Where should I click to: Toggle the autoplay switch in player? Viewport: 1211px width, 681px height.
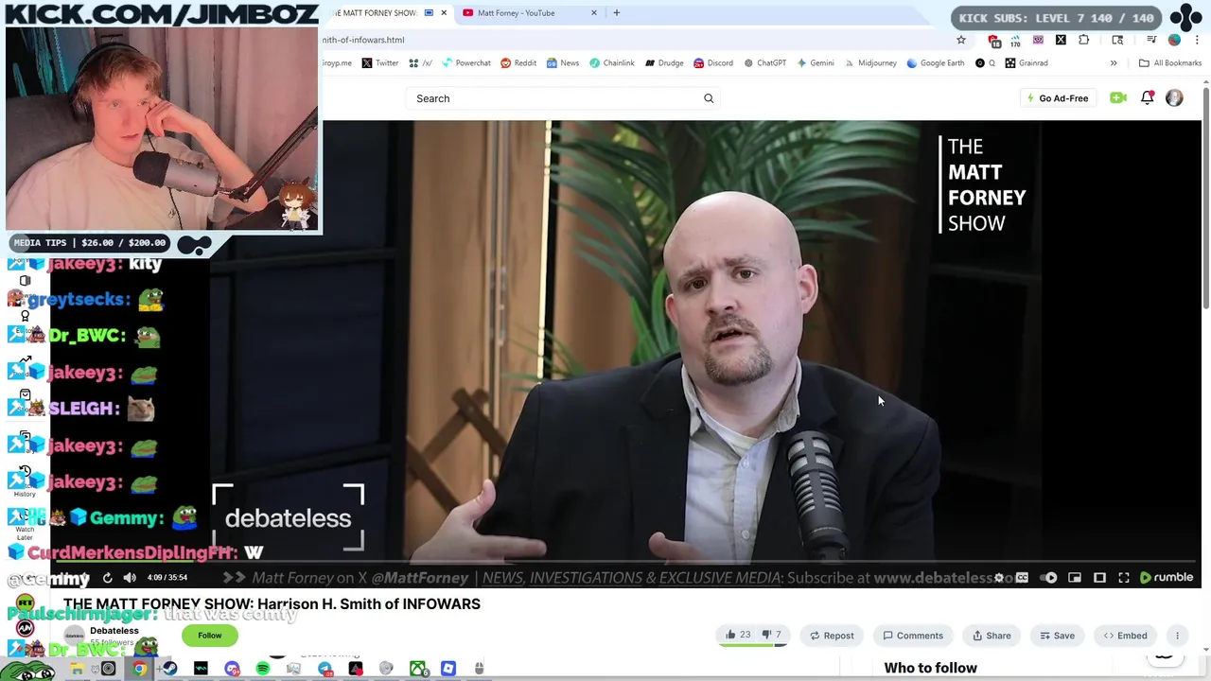tap(1049, 578)
